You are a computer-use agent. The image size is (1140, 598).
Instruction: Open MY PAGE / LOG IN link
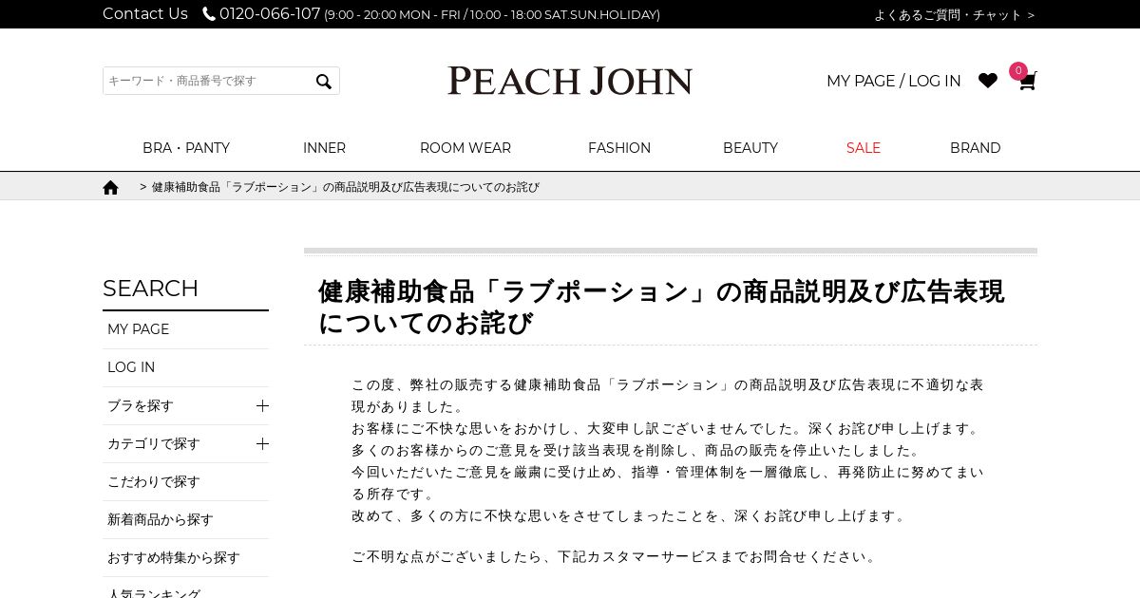pyautogui.click(x=893, y=81)
